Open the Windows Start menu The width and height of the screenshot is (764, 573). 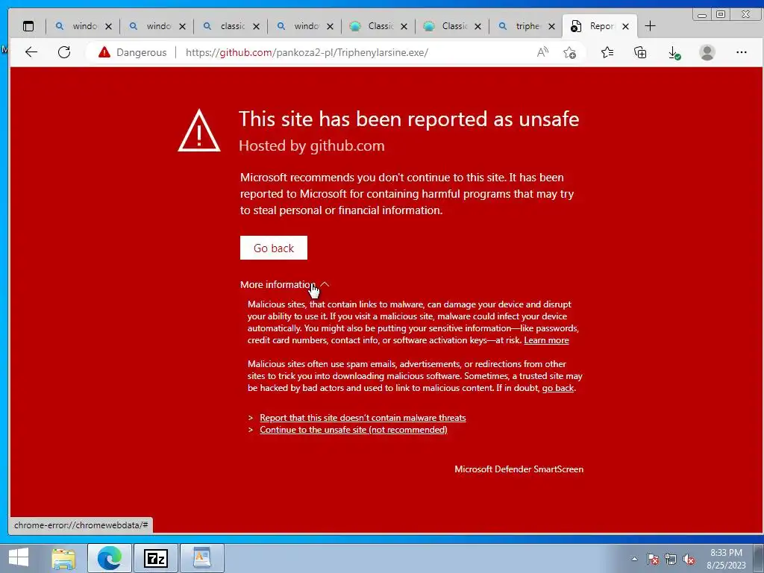(18, 557)
